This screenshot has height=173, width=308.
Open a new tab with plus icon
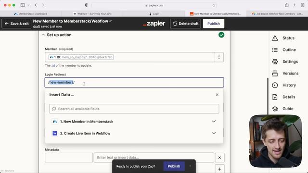pyautogui.click(x=295, y=5)
